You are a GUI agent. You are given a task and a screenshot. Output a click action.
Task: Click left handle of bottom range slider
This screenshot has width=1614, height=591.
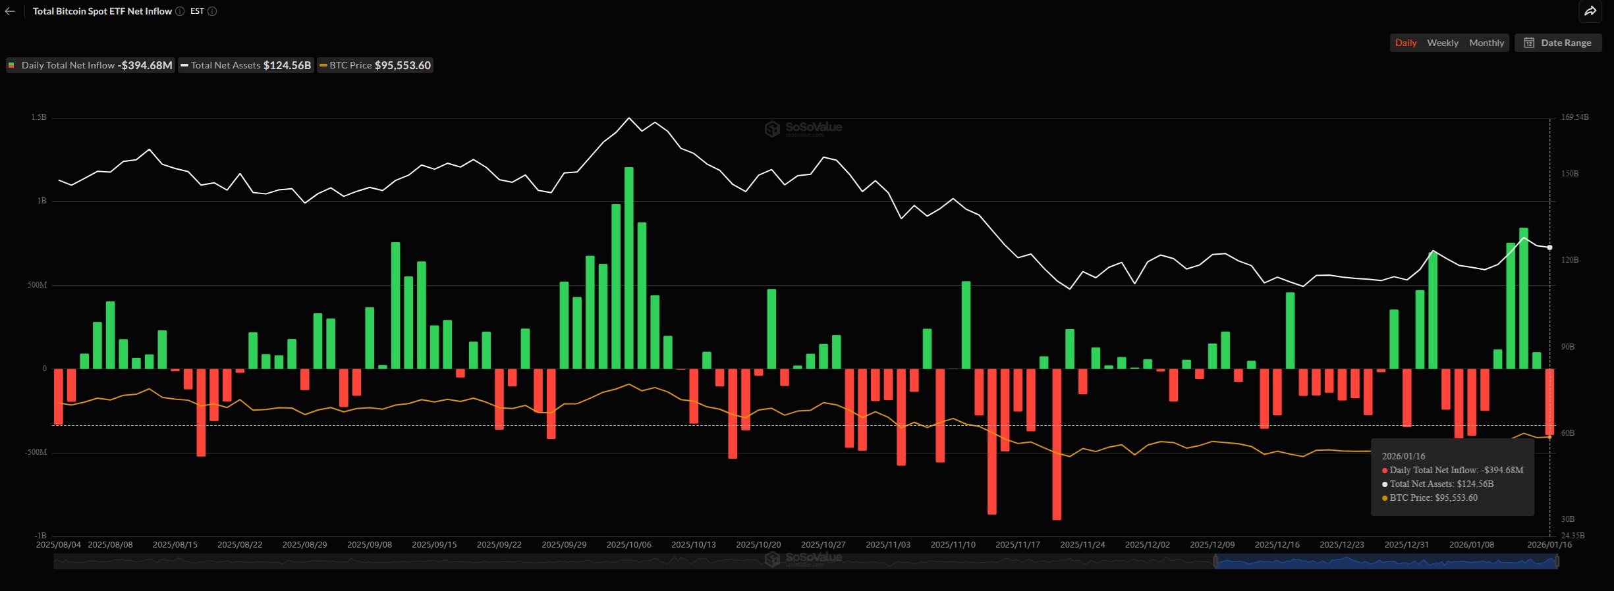[1216, 561]
